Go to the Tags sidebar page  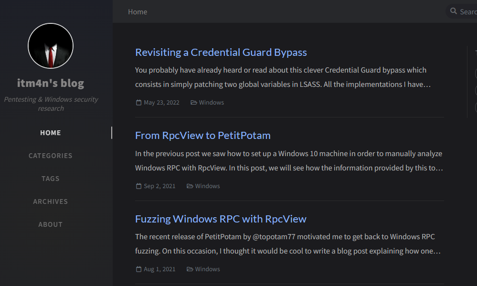51,179
